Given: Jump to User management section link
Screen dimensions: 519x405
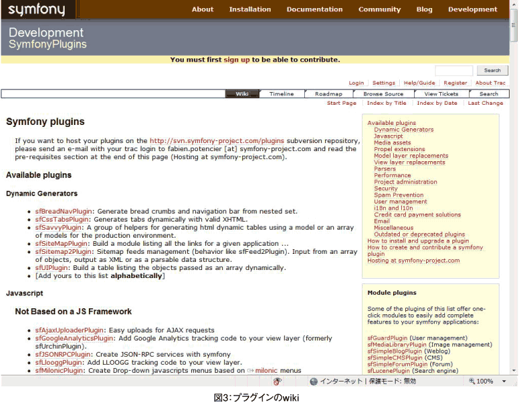Looking at the screenshot, I should pyautogui.click(x=401, y=201).
